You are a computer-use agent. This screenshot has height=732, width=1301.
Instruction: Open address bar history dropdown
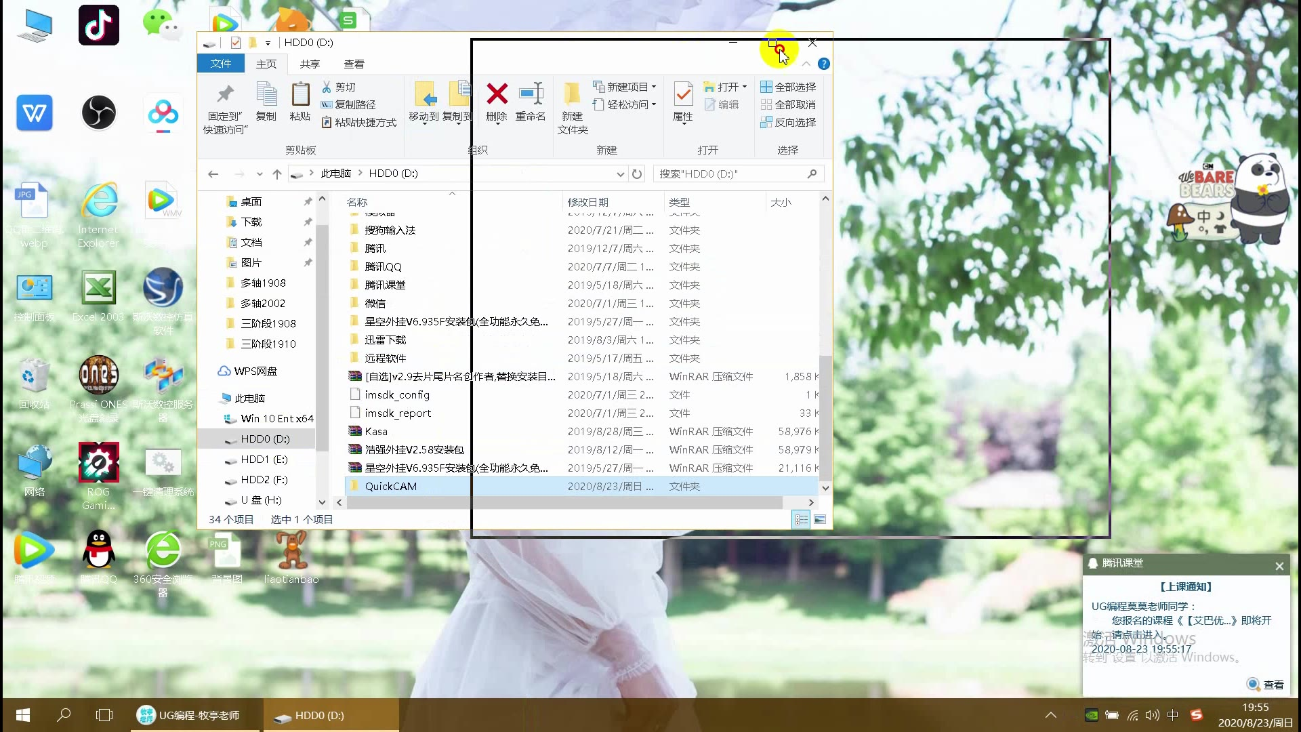(x=620, y=174)
